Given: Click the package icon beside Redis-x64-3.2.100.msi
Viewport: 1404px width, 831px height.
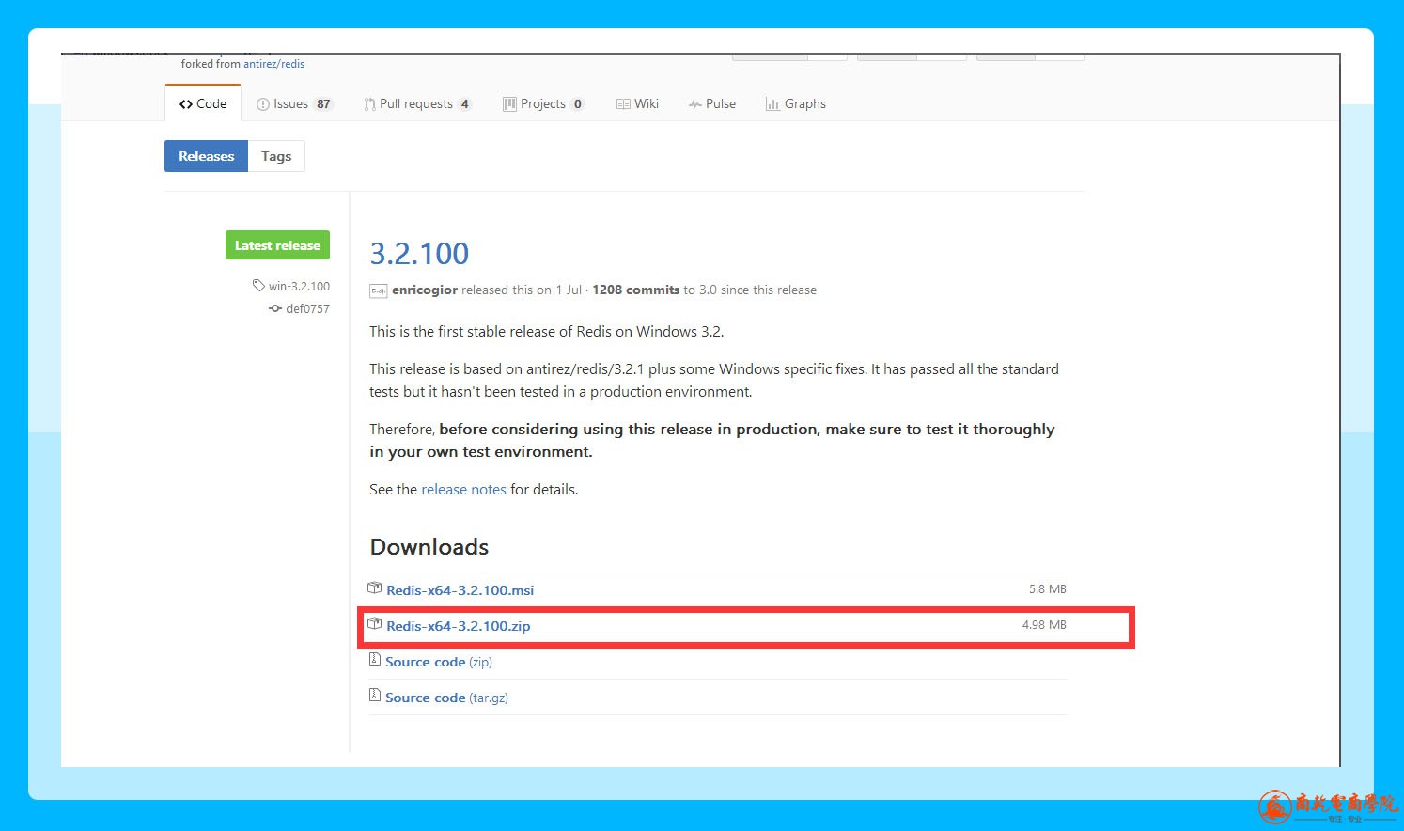Looking at the screenshot, I should pyautogui.click(x=374, y=588).
